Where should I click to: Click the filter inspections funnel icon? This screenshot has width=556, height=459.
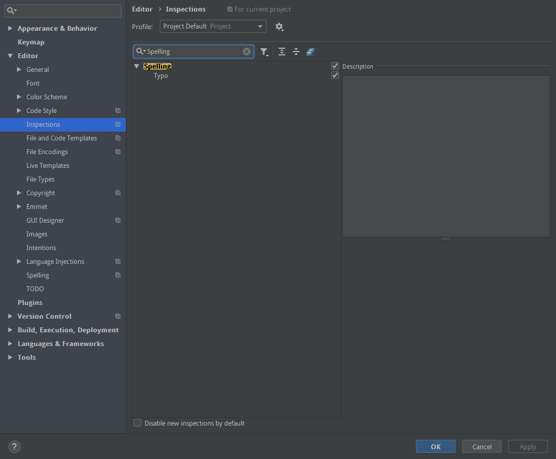pyautogui.click(x=264, y=52)
